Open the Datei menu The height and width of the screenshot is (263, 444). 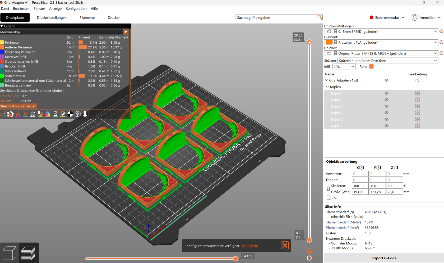pyautogui.click(x=5, y=8)
